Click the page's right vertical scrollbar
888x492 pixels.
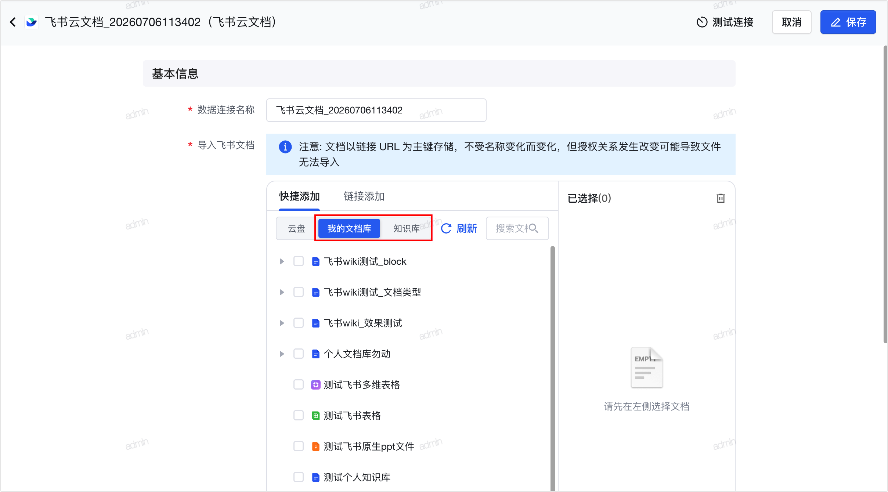[885, 195]
